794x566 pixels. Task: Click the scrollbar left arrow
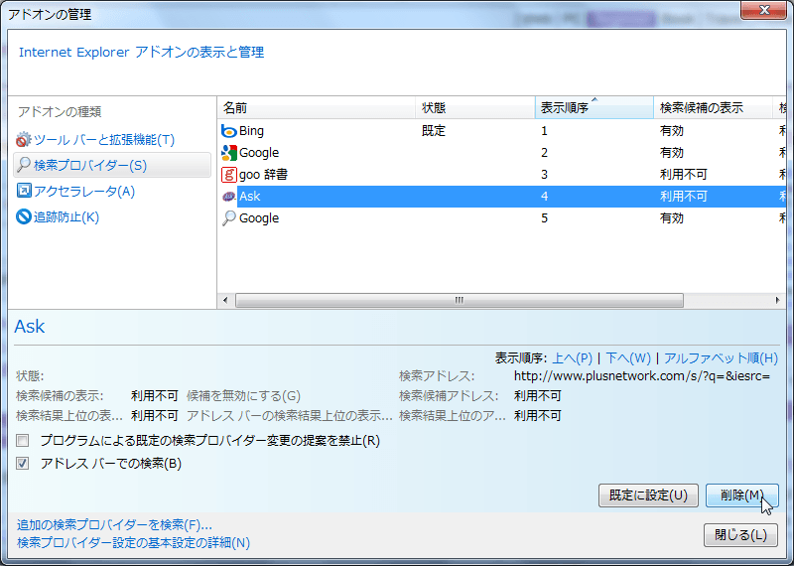point(225,301)
